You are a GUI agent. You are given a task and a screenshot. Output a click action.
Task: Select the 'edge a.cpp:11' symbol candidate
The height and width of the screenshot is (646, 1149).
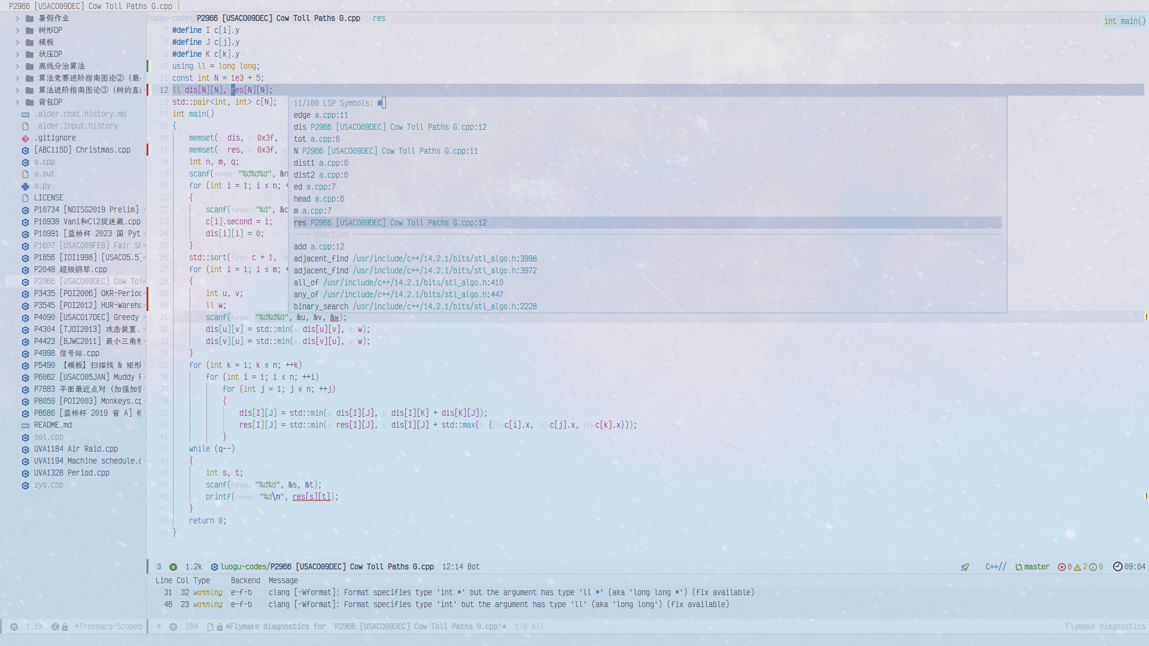(648, 115)
